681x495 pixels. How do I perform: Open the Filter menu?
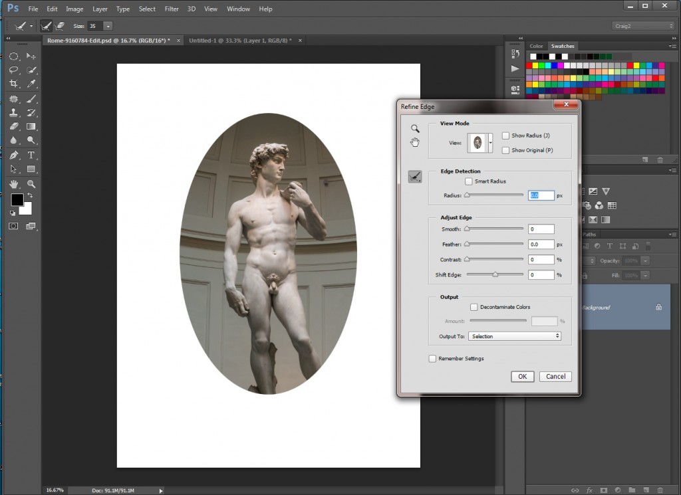tap(172, 9)
